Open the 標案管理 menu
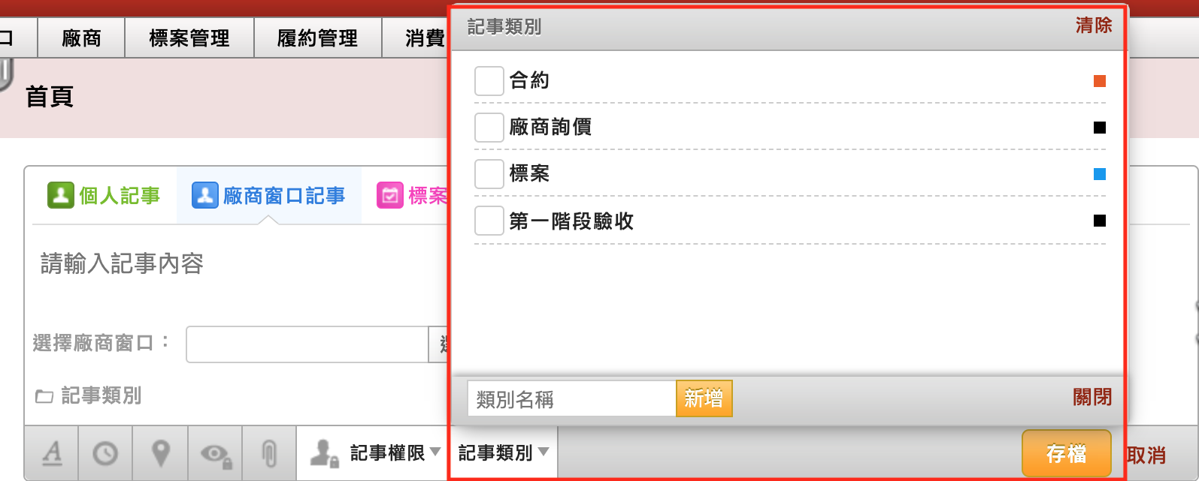The image size is (1199, 481). coord(189,38)
